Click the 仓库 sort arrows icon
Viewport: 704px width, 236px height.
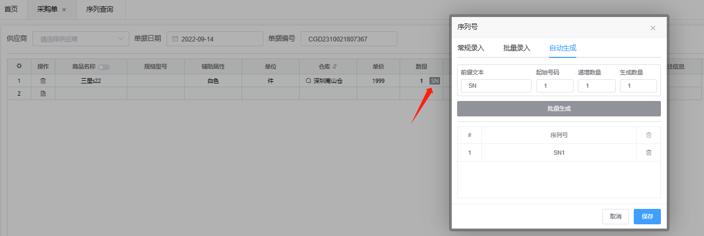(x=335, y=66)
